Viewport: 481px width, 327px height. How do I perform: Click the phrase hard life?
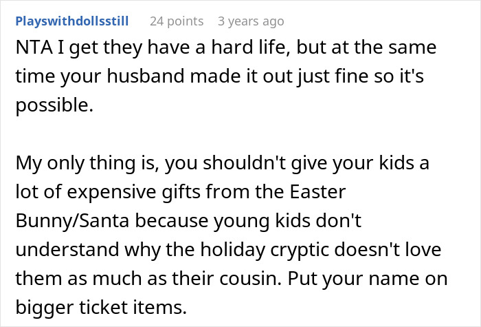coord(210,50)
